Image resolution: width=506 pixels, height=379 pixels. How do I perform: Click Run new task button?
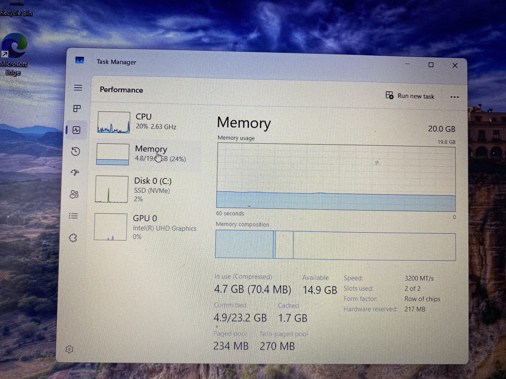[410, 96]
